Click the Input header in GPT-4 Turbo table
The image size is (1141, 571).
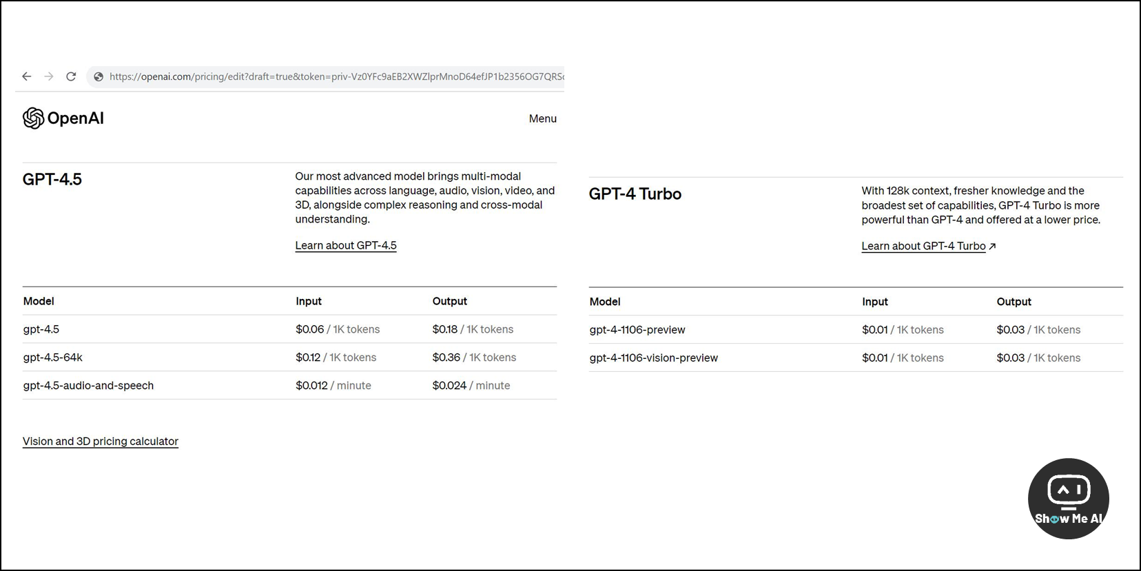(875, 302)
